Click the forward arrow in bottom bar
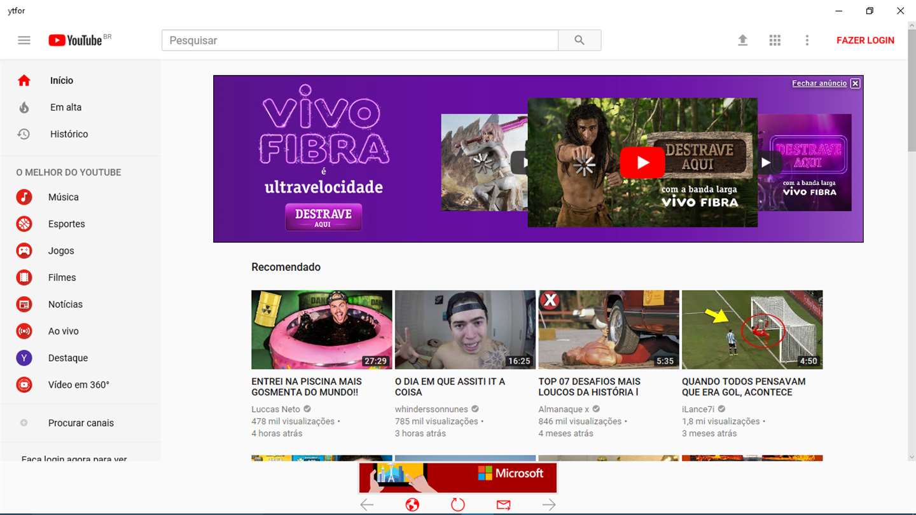Image resolution: width=916 pixels, height=515 pixels. (x=549, y=505)
